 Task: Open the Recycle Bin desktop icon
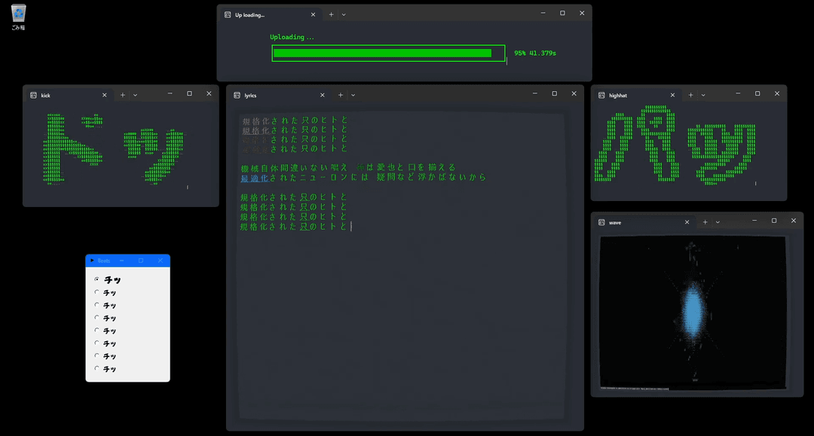pos(18,17)
